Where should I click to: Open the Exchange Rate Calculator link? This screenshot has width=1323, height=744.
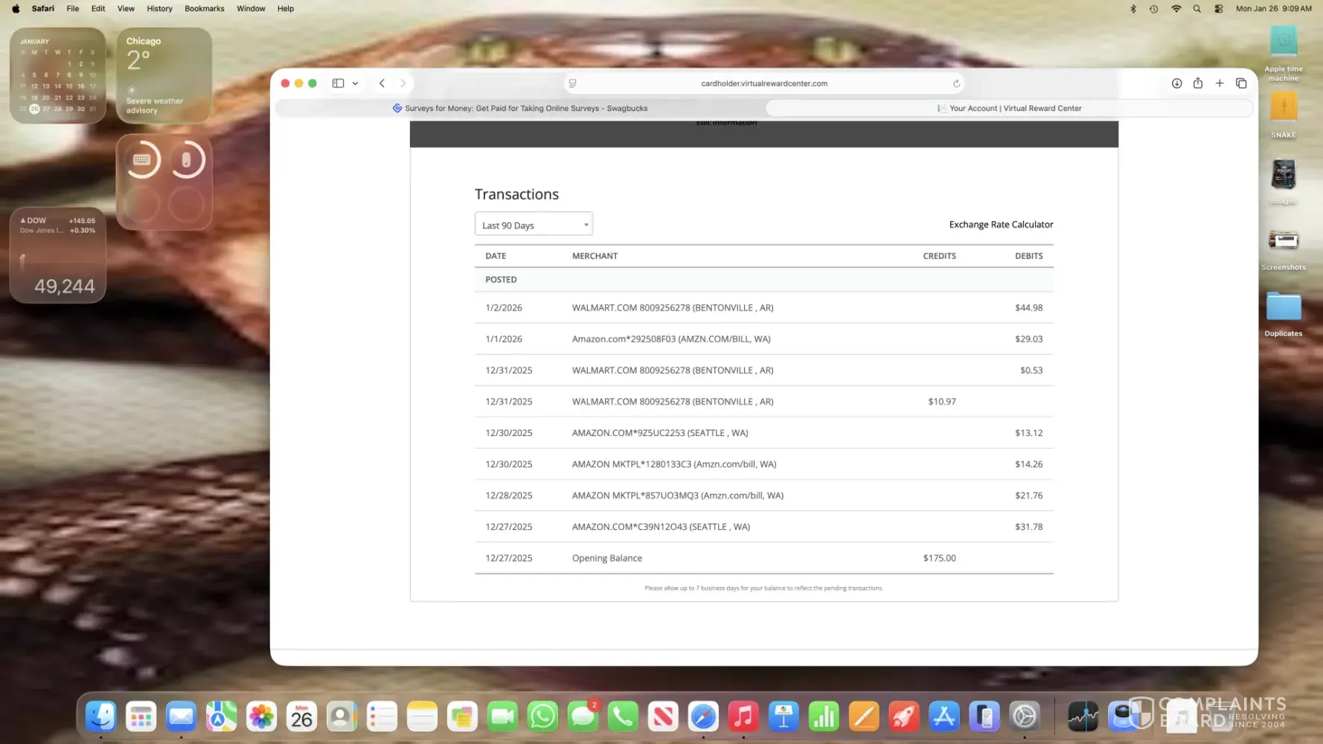click(x=1001, y=225)
